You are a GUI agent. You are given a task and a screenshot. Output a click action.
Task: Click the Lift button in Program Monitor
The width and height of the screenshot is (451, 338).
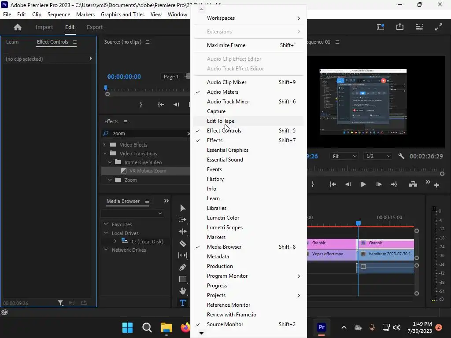[x=413, y=184]
